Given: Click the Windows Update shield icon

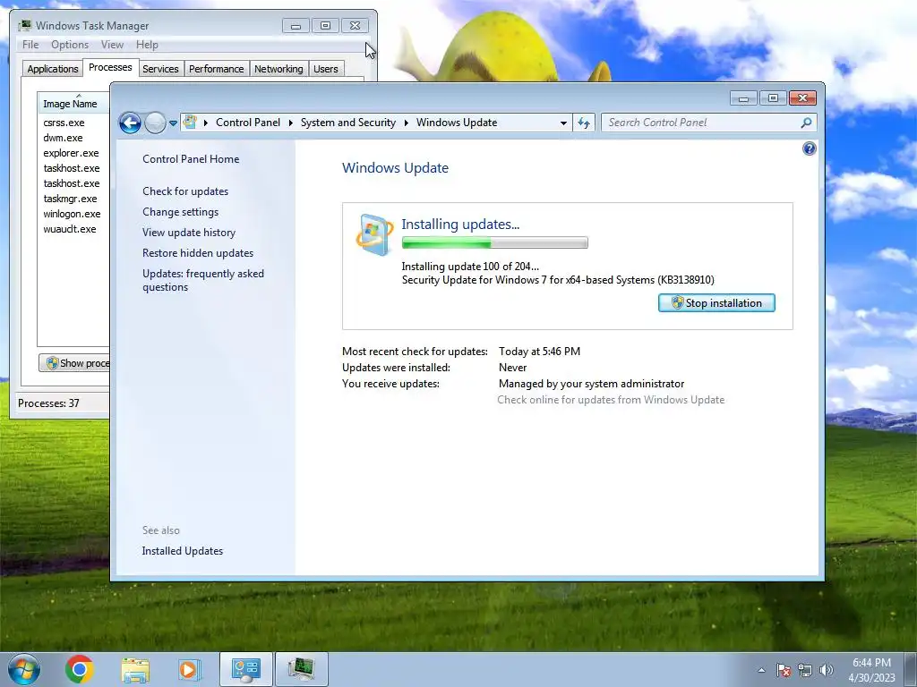Looking at the screenshot, I should (375, 235).
